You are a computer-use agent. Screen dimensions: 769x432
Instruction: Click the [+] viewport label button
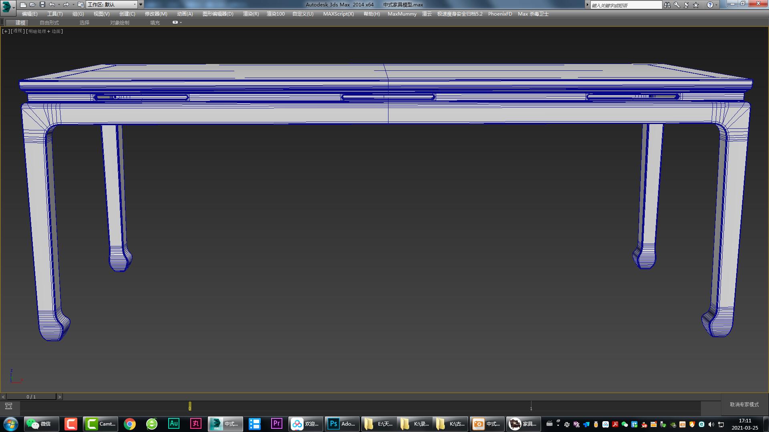pyautogui.click(x=6, y=31)
